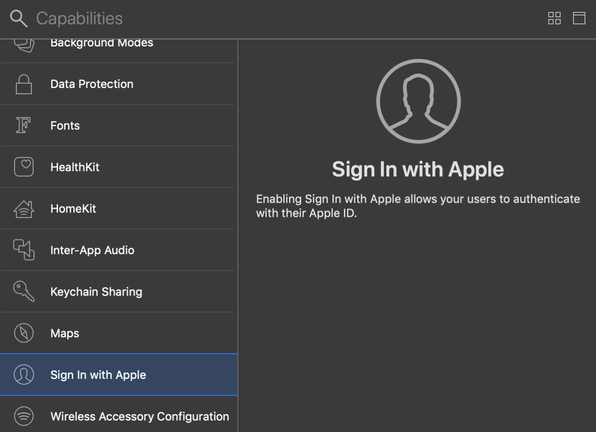Open the HealthKit capability
This screenshot has height=432, width=596.
[75, 167]
